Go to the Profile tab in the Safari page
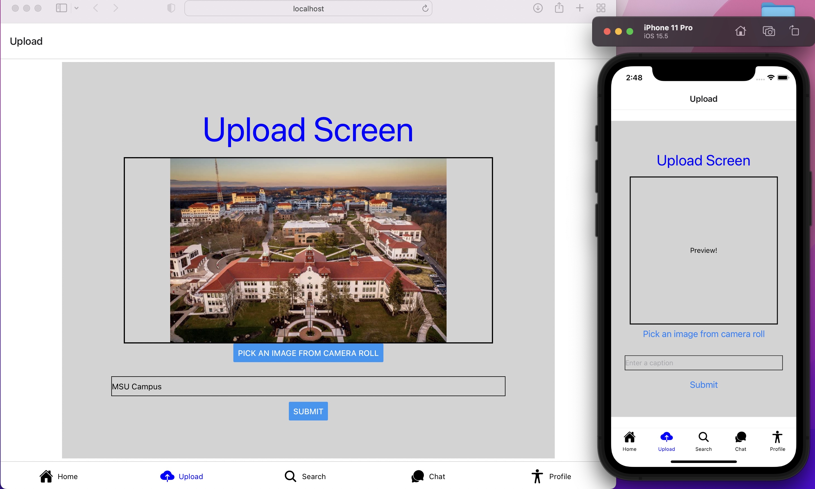 coord(551,476)
